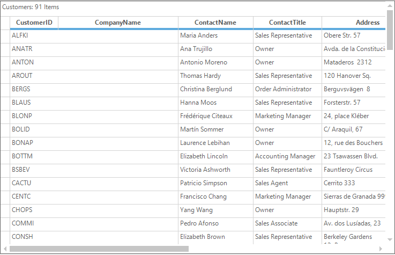Click the Order Administrator title cell

pos(287,89)
